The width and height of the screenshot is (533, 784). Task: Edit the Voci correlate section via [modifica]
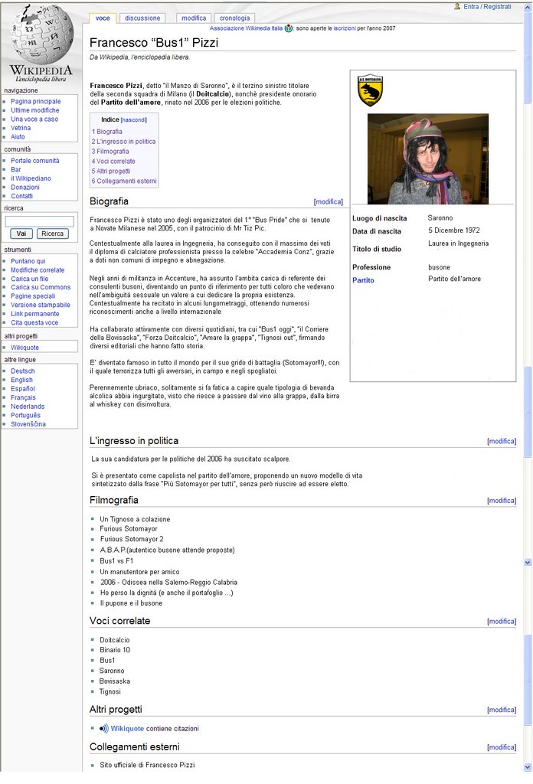(502, 622)
